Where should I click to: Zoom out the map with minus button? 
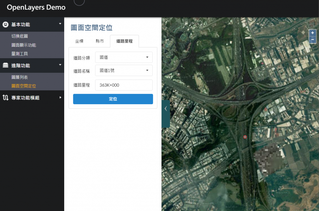pos(312,40)
